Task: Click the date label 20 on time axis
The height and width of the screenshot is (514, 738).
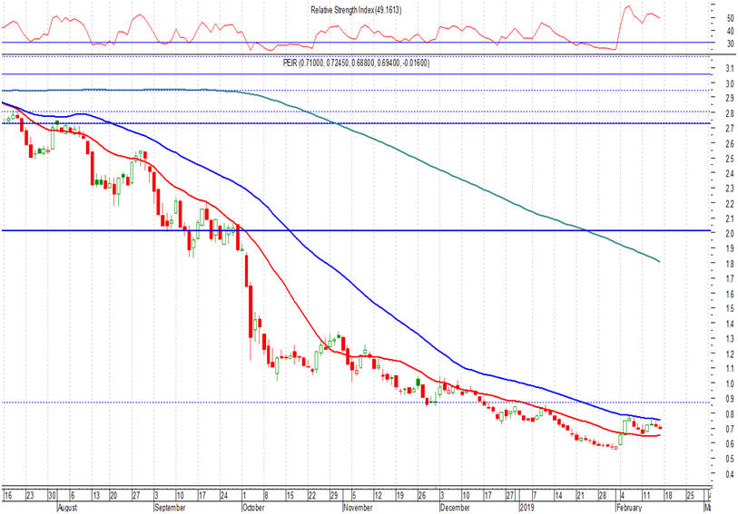Action: pos(113,496)
